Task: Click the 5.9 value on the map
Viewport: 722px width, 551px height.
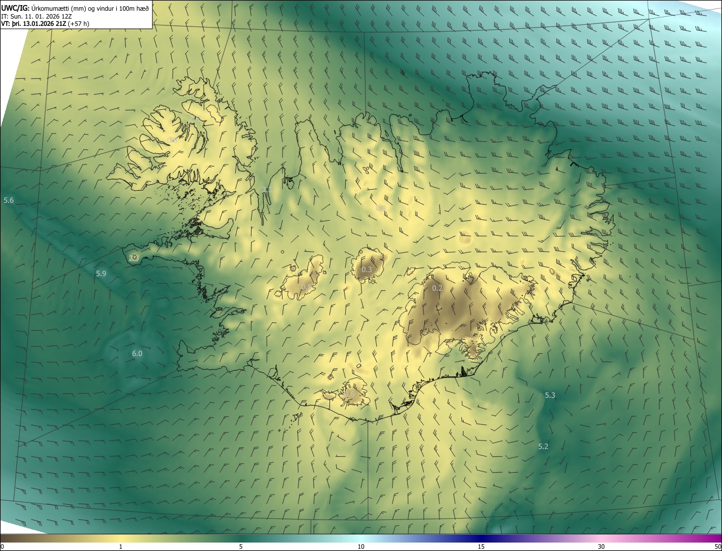Action: coord(101,273)
